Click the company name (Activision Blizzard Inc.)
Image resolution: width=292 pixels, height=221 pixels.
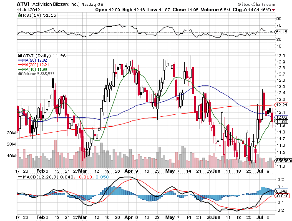tap(55, 4)
